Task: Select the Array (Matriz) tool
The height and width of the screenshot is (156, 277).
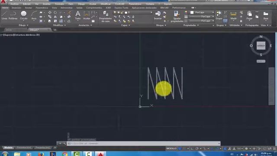Action: click(x=61, y=21)
